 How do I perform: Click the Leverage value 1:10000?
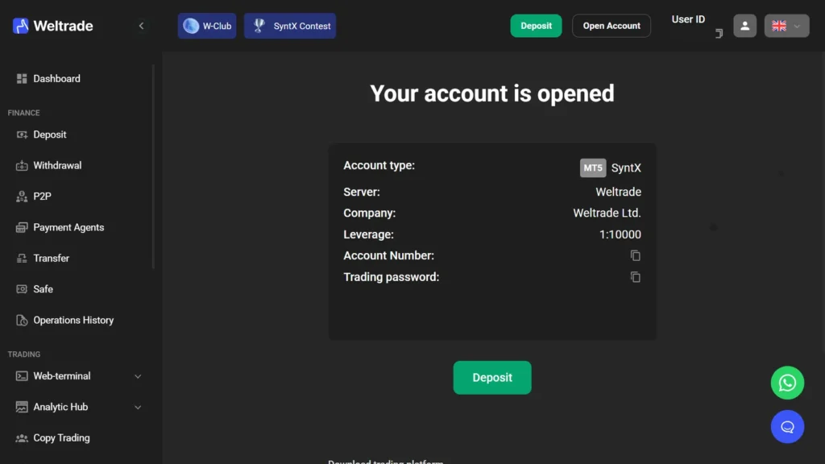pos(620,234)
